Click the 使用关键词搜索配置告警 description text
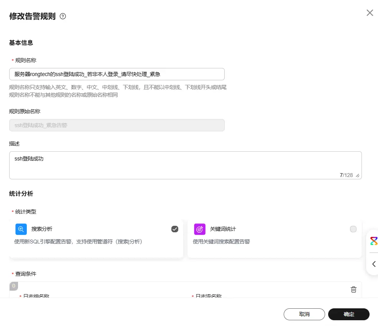The width and height of the screenshot is (378, 326). (221, 242)
